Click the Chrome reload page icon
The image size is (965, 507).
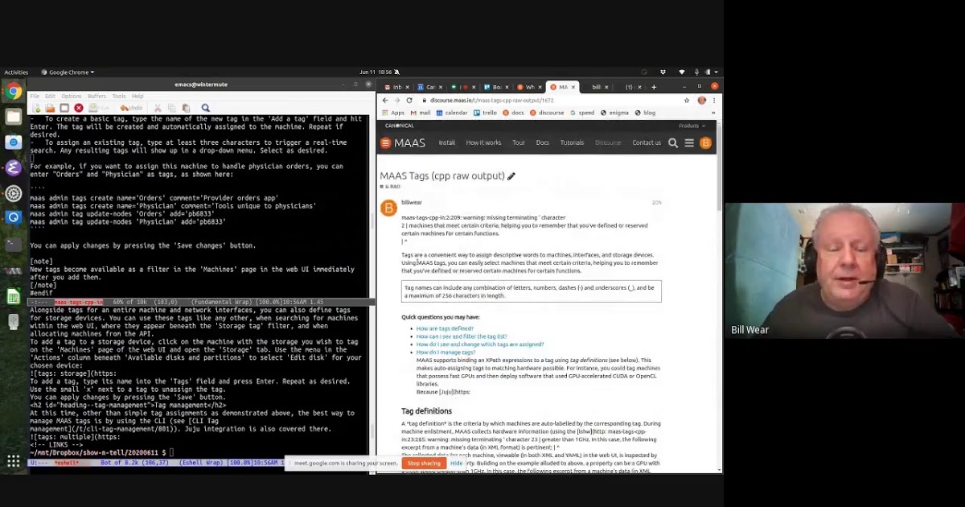point(409,101)
